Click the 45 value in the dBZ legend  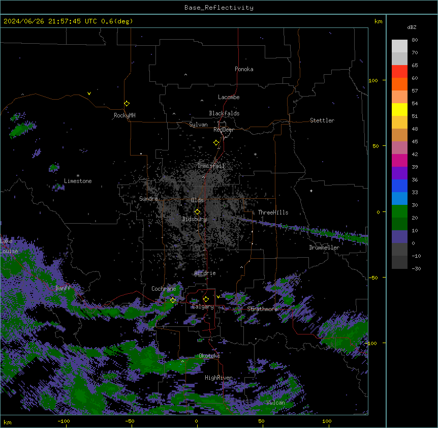pos(415,142)
